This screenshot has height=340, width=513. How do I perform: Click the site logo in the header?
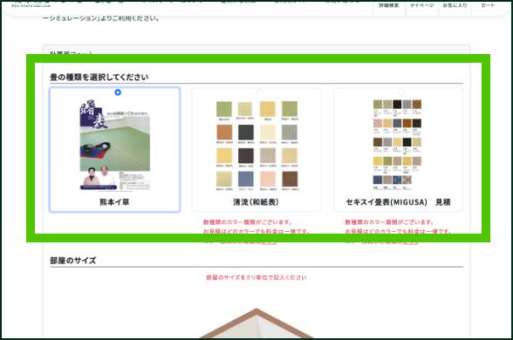(31, 4)
